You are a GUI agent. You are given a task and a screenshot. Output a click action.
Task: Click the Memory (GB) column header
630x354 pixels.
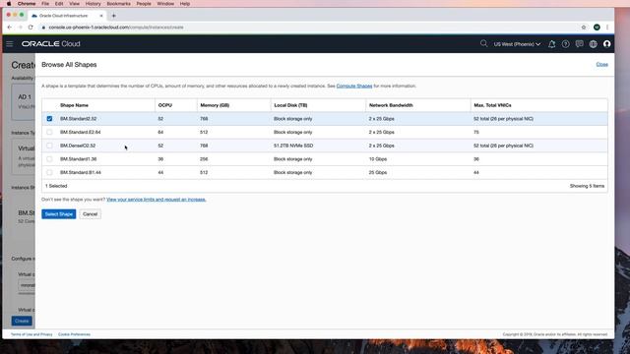click(x=215, y=105)
